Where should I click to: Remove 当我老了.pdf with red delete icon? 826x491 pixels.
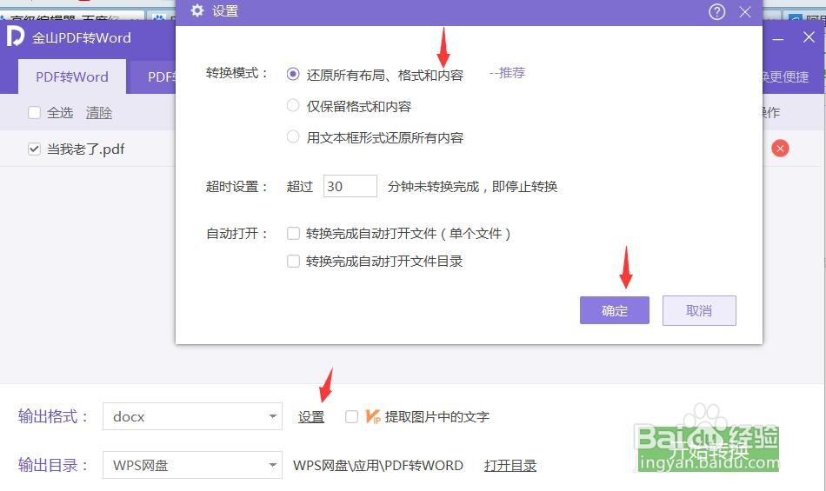780,149
